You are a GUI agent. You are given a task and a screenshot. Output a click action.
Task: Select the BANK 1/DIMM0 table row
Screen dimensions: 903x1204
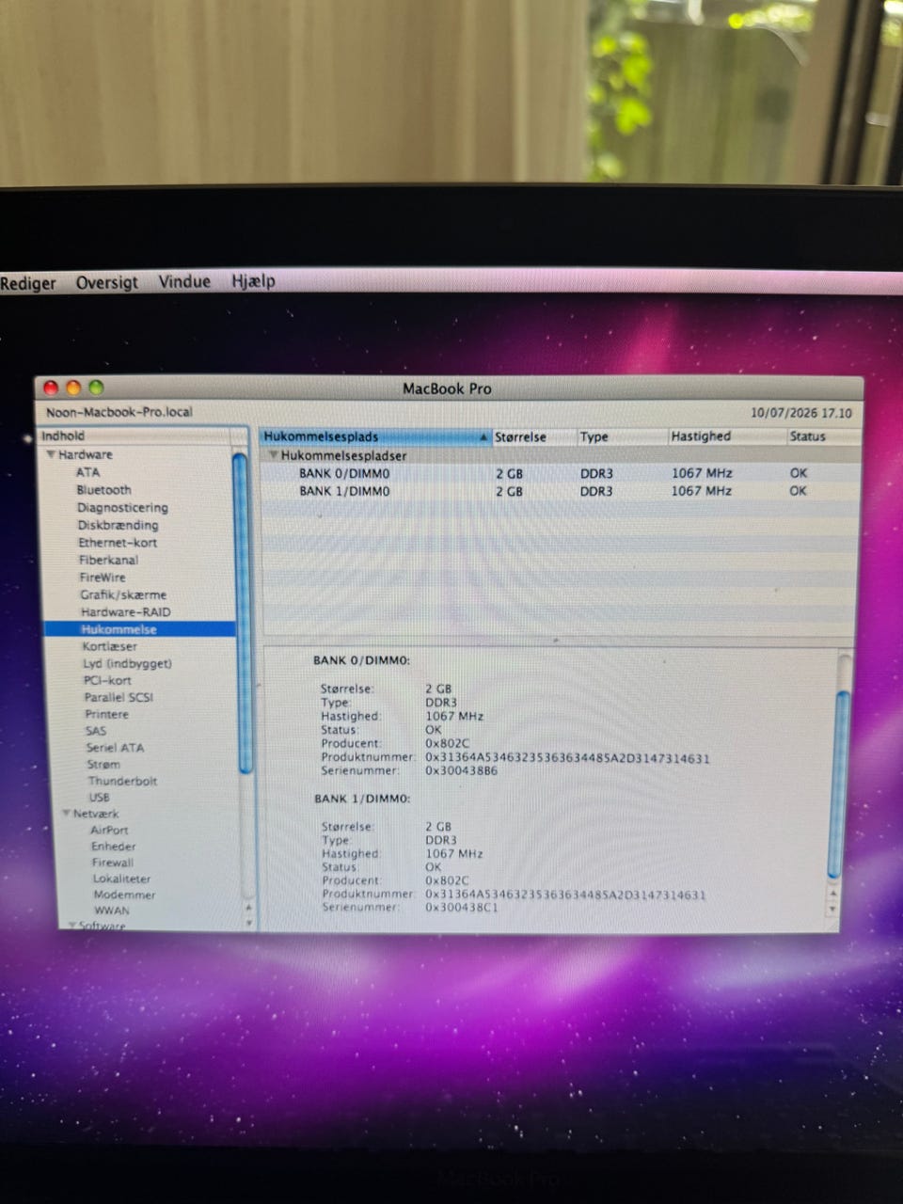click(560, 491)
